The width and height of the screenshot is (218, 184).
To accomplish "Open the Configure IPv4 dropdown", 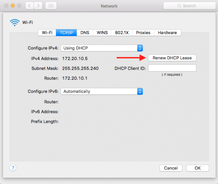I will (102, 48).
